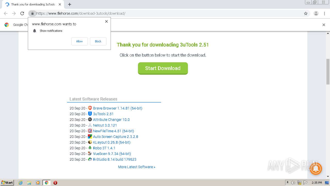Open Auto Screen Capture 2.3.2.8 link
Screen dimensions: 330x186
tap(115, 137)
